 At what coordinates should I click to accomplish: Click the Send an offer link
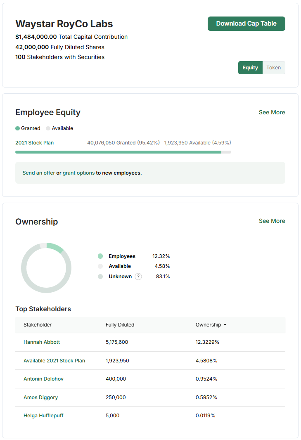pos(39,173)
